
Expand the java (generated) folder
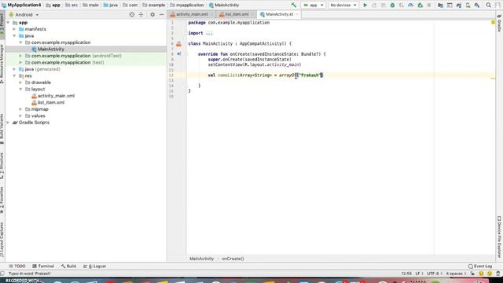pos(14,69)
